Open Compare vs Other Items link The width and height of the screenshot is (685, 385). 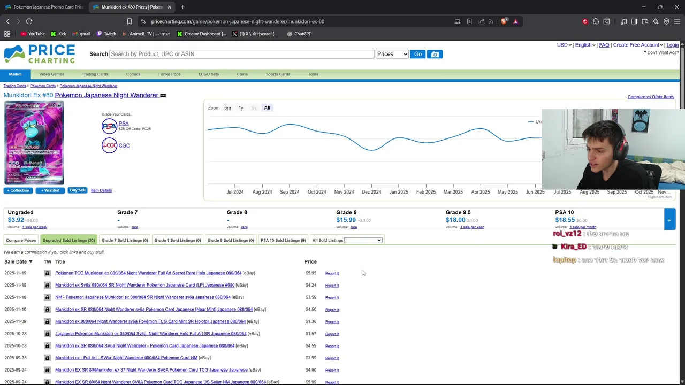tap(651, 97)
